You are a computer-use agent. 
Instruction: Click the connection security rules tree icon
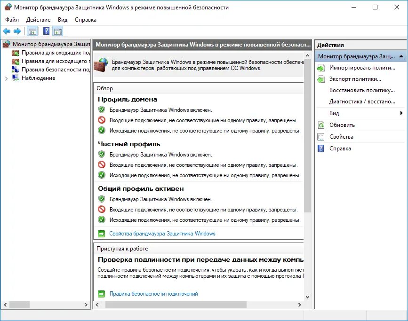click(16, 70)
